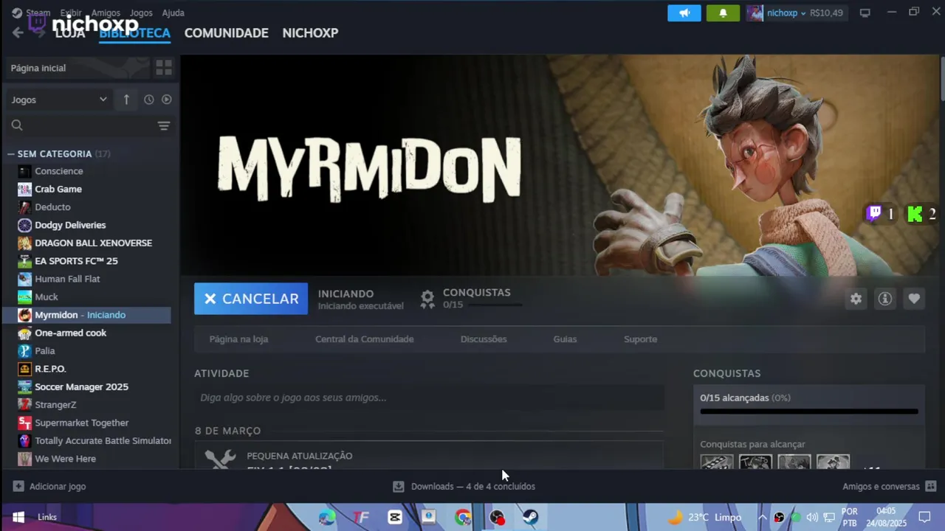
Task: Open Steam from the taskbar
Action: [x=531, y=517]
